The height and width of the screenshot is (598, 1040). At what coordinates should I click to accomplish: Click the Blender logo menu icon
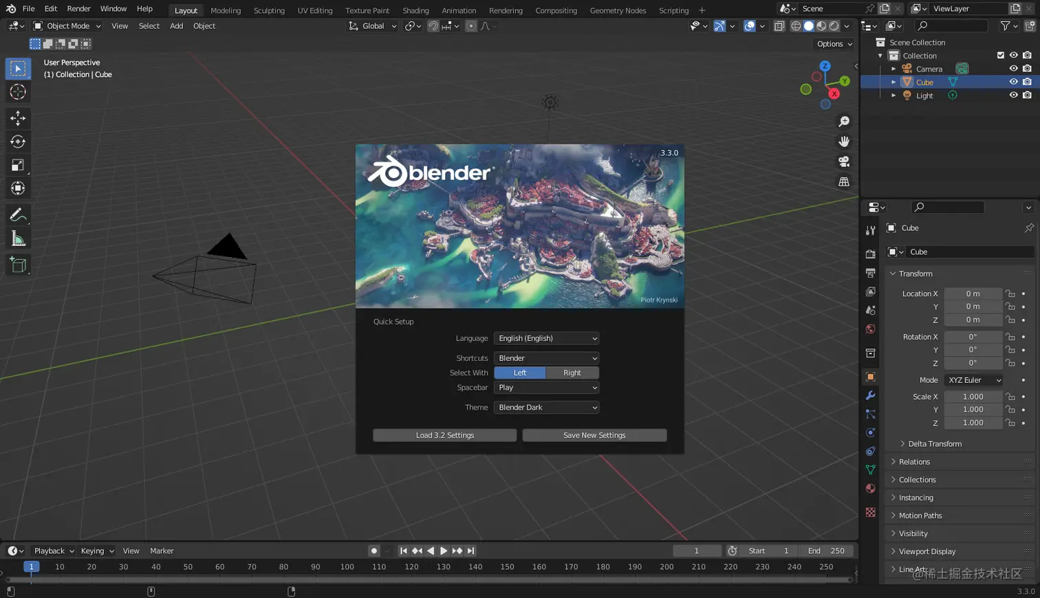[11, 9]
